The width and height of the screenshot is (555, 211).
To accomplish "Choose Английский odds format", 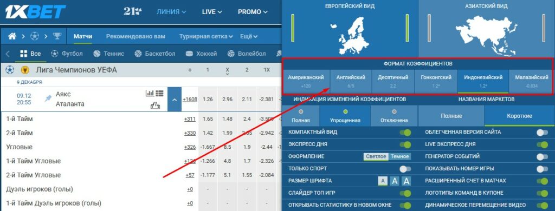I will (351, 81).
